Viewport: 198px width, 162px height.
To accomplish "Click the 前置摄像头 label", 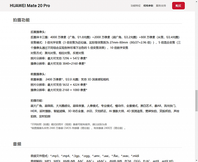I will [x=38, y=74].
